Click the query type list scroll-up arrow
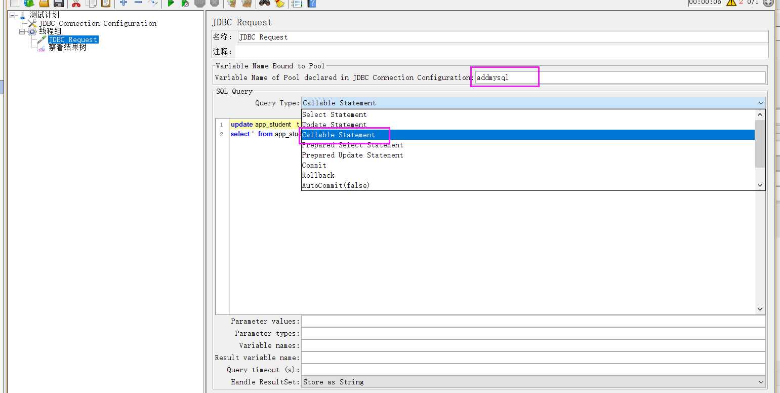The height and width of the screenshot is (393, 780). click(x=760, y=114)
